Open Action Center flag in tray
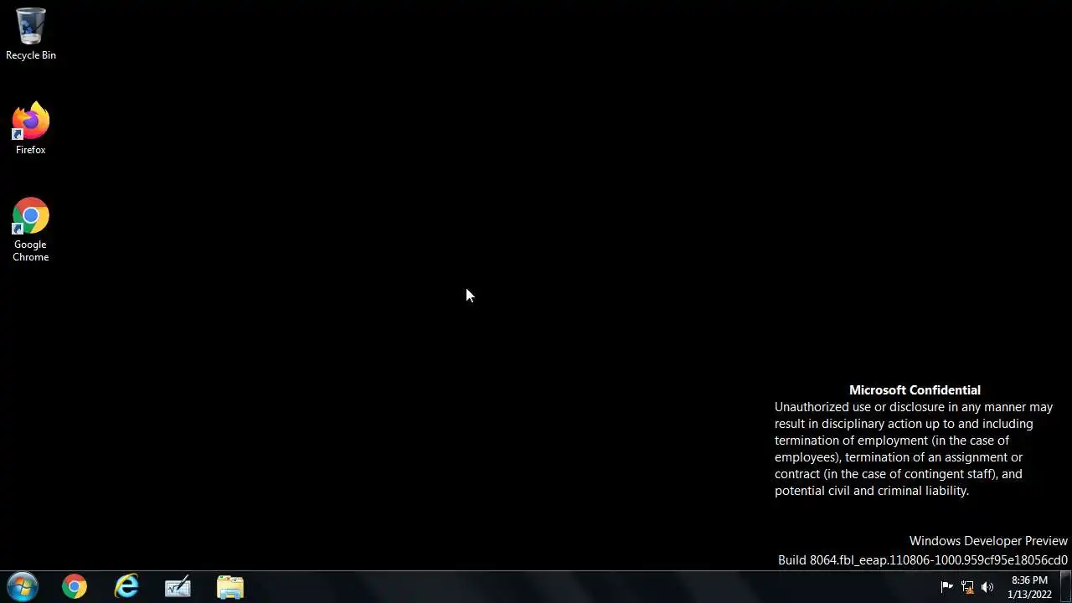Screen dimensions: 1072x603 pos(947,587)
